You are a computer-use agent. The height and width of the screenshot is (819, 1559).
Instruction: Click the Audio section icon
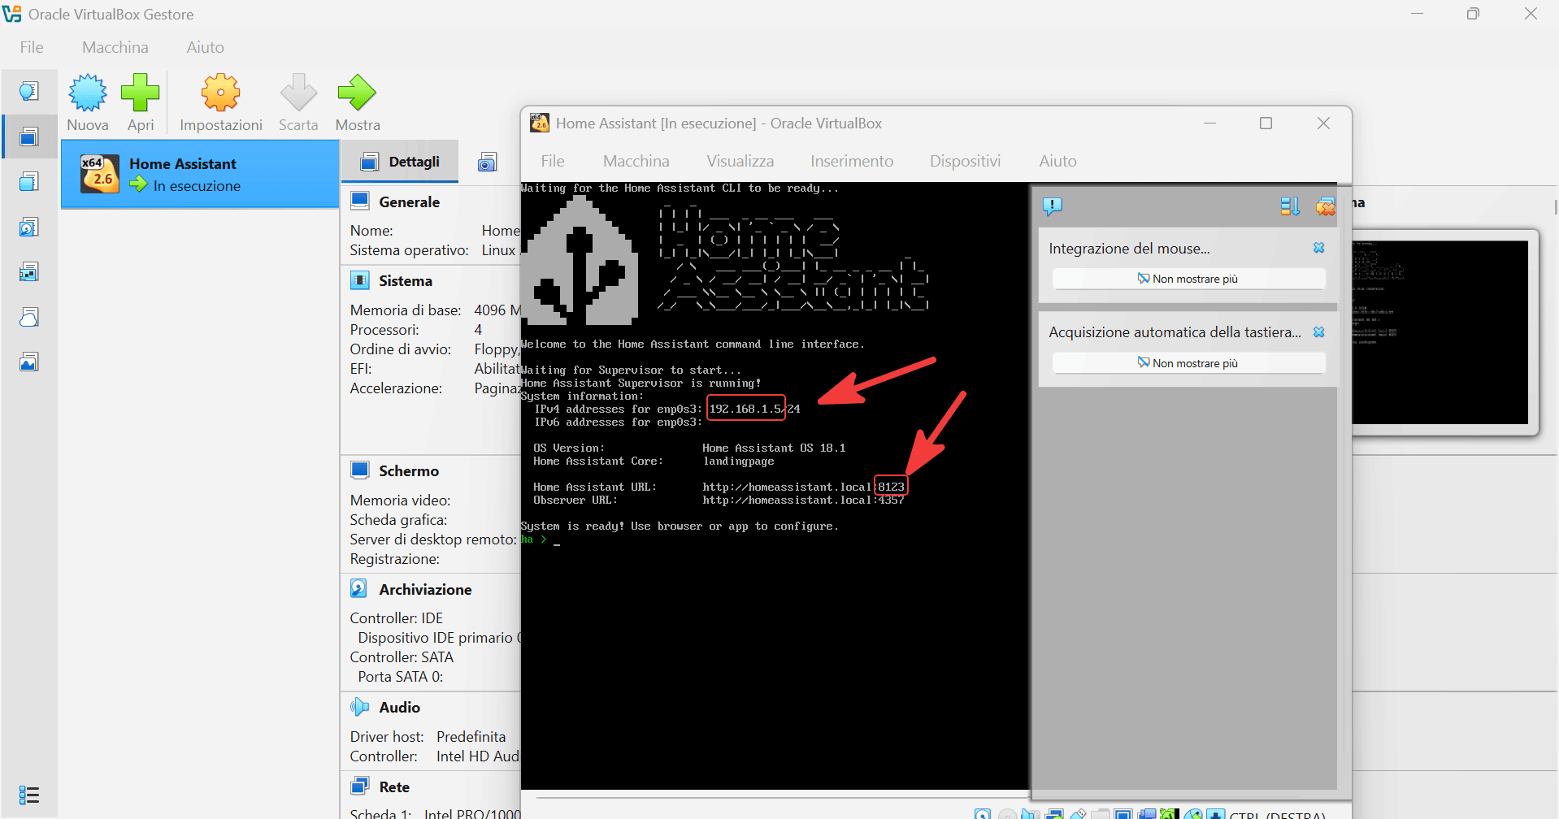(x=359, y=707)
